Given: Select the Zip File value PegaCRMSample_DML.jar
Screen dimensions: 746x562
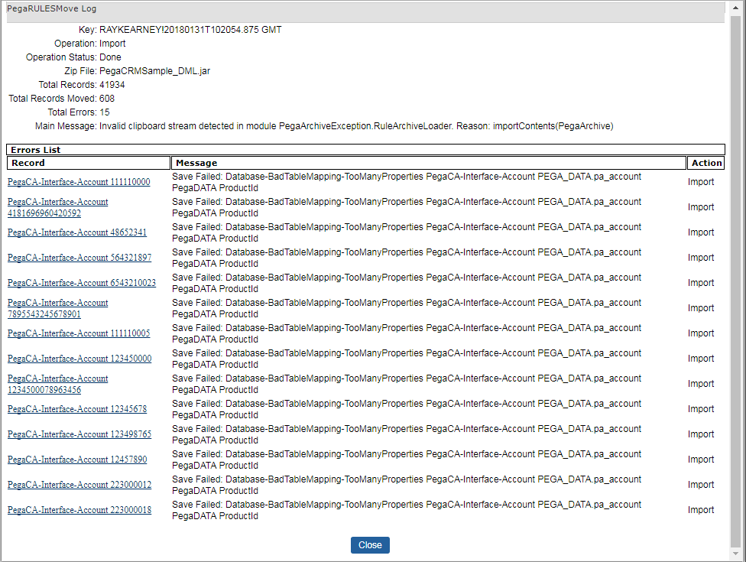Looking at the screenshot, I should (154, 71).
